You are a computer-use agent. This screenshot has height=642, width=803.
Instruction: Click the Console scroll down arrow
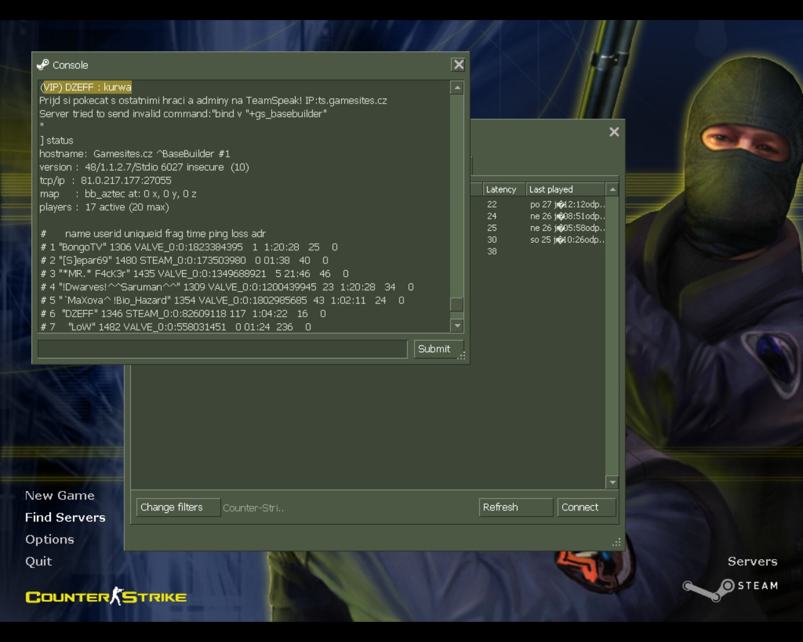coord(457,325)
